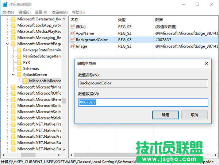Viewport: 219px width, 165px height.
Task: Select the Microsoft.MicrosoftRem tree item
Action: point(39,99)
